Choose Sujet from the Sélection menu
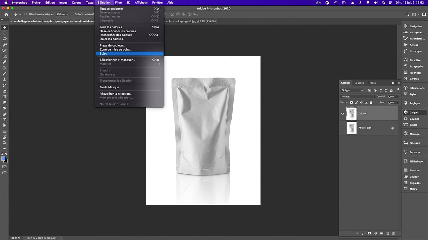The height and width of the screenshot is (240, 428). tap(103, 53)
